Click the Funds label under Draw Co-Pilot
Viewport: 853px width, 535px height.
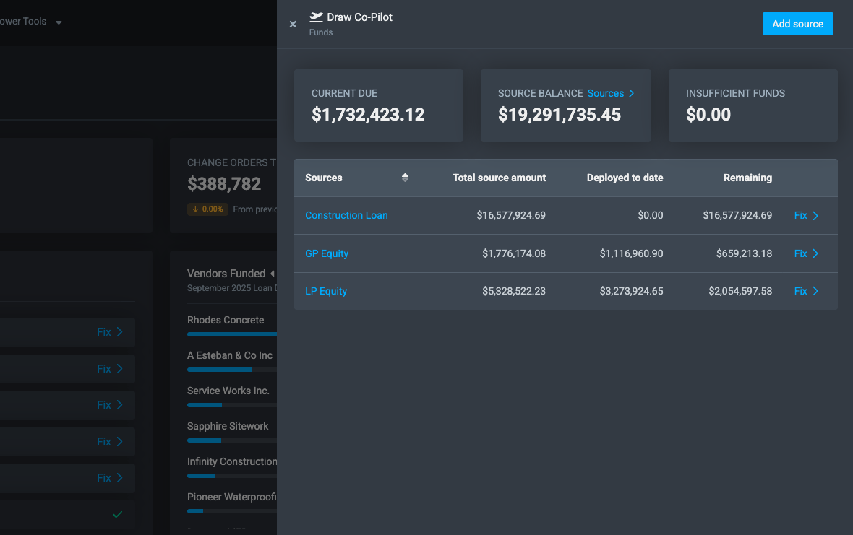[320, 32]
